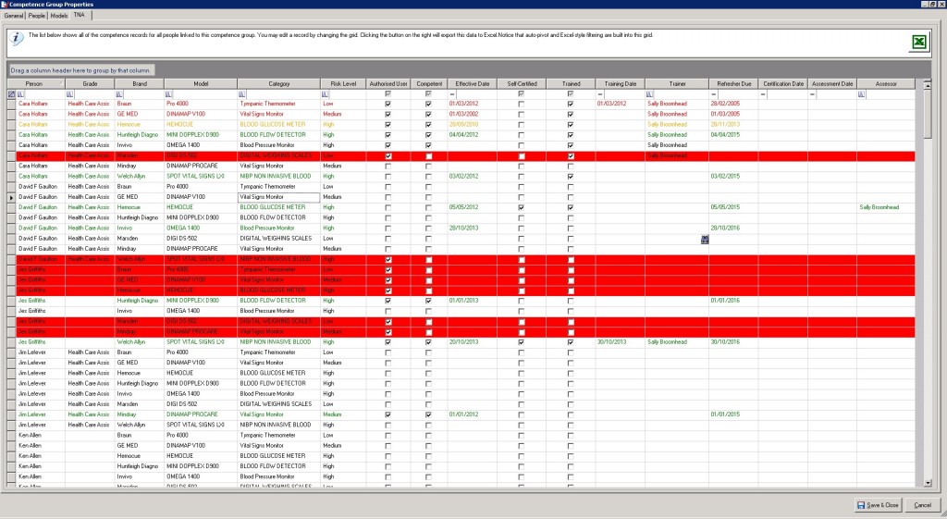Click the Competent column header
This screenshot has height=519, width=947.
pos(429,84)
